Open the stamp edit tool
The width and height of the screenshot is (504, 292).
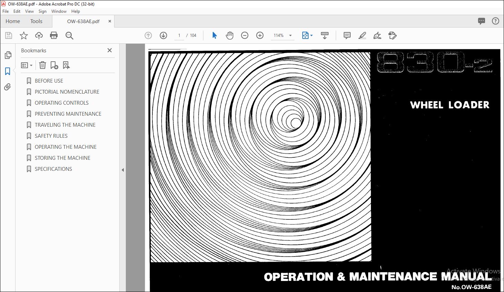click(393, 35)
